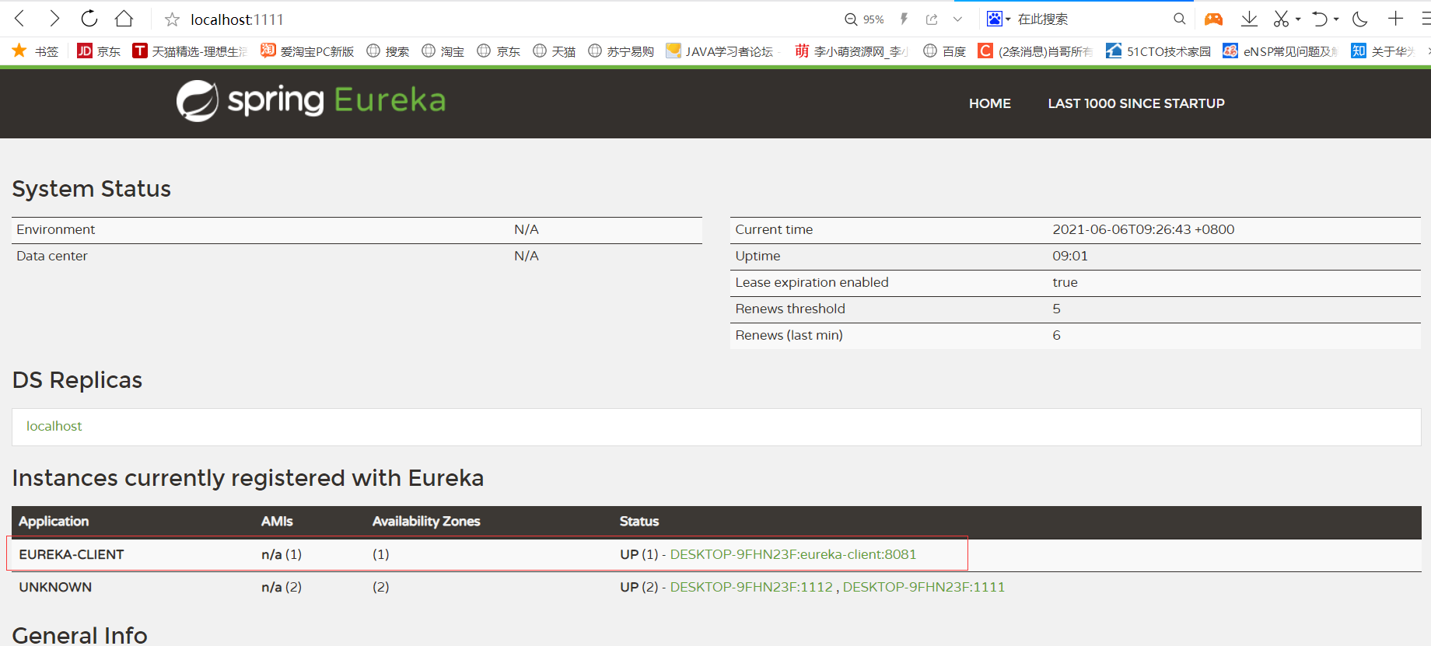This screenshot has width=1431, height=646.
Task: Select the UNKNOWN application cell
Action: pos(55,587)
